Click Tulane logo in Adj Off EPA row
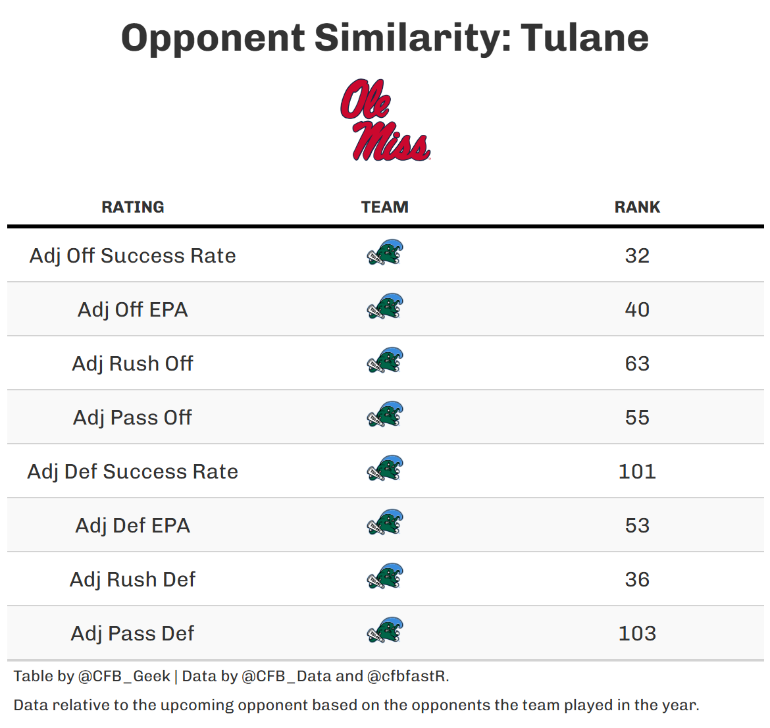The height and width of the screenshot is (728, 770). click(385, 307)
